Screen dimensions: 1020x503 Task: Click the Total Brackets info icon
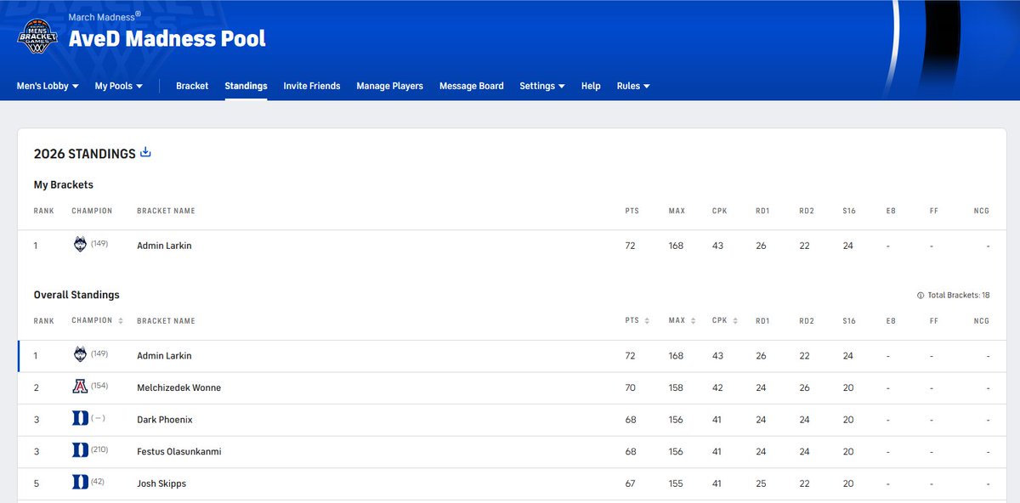click(x=921, y=296)
